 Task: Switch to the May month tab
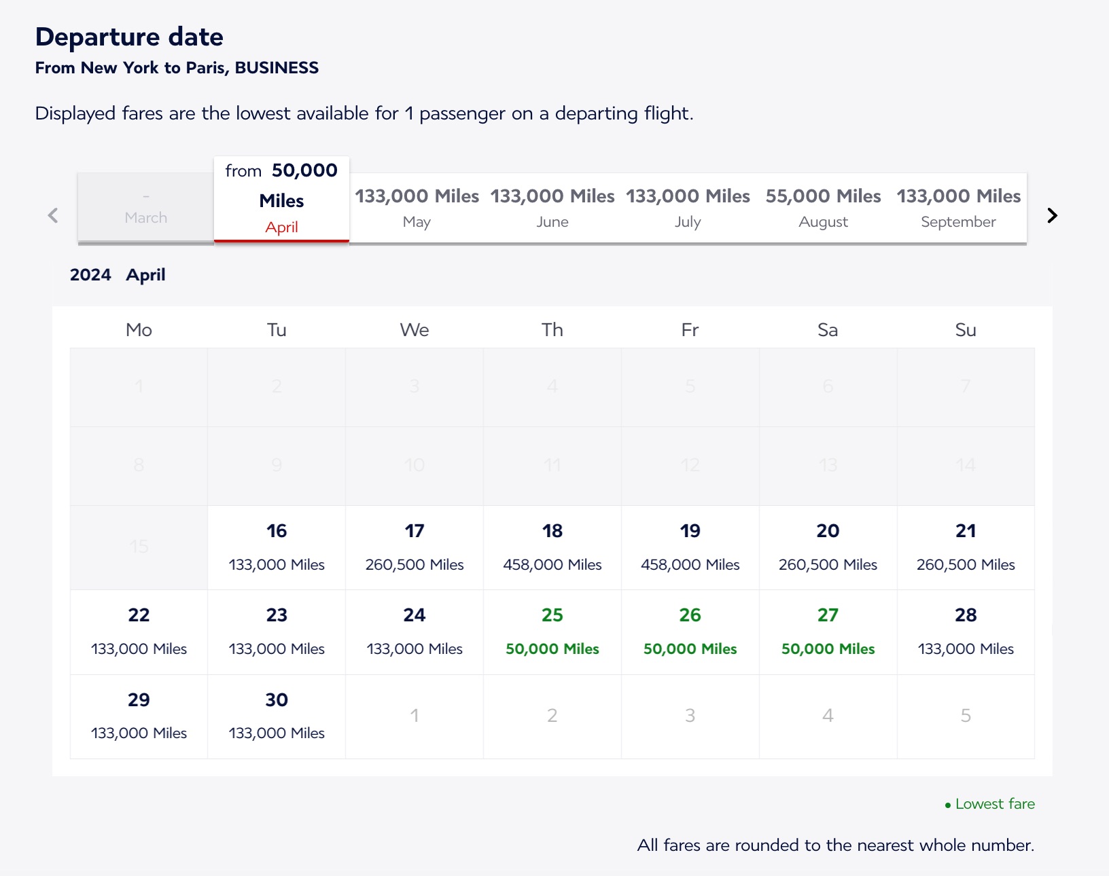(x=417, y=207)
